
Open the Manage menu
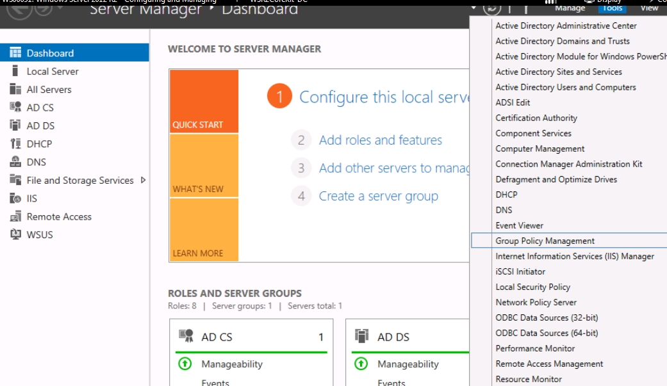(570, 8)
